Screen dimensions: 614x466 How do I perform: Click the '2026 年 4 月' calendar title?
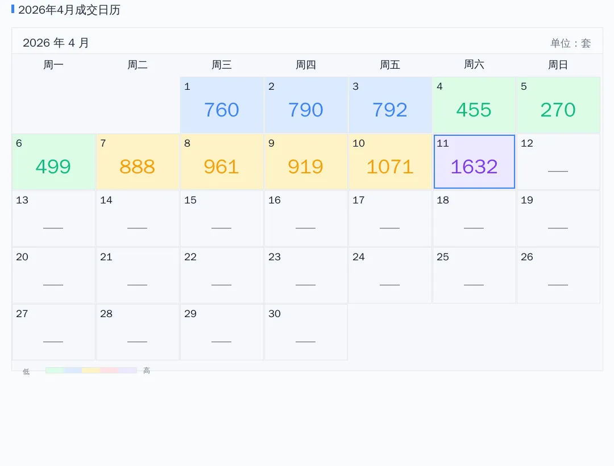tap(56, 43)
